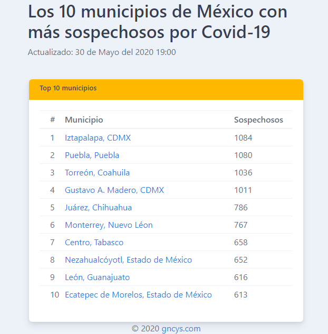This screenshot has width=328, height=334.
Task: Click the Sospechosos column header
Action: click(x=258, y=120)
